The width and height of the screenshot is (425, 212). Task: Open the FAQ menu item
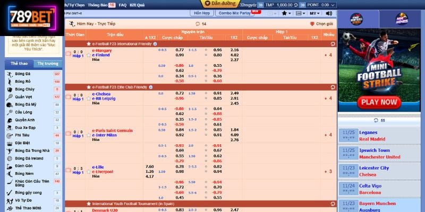pyautogui.click(x=123, y=5)
